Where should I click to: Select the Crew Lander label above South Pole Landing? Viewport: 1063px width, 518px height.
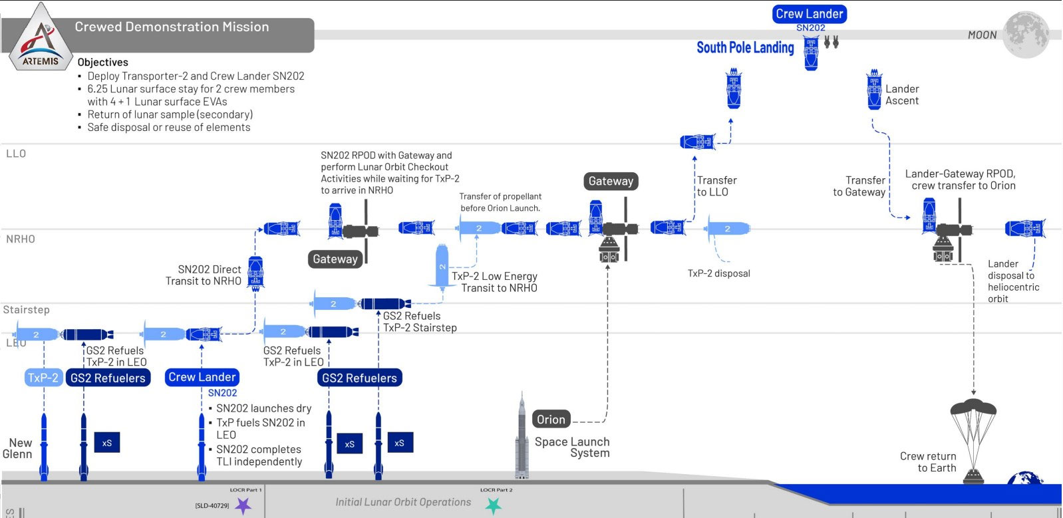pos(809,14)
